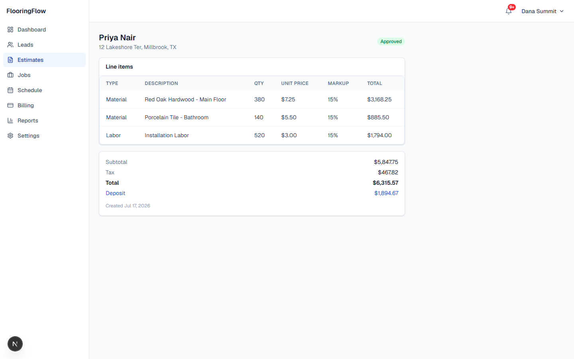This screenshot has height=359, width=574.
Task: Click the Deposit link
Action: click(x=115, y=193)
